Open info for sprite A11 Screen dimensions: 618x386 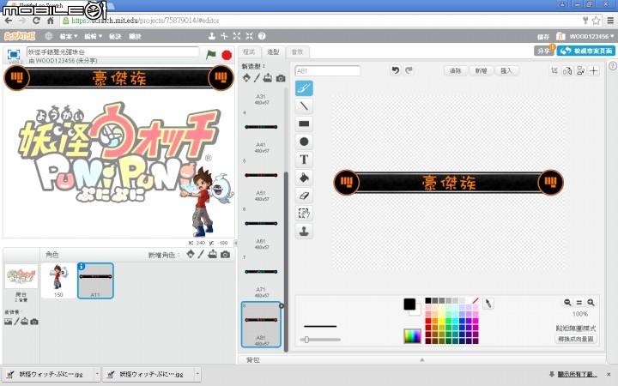pyautogui.click(x=82, y=267)
